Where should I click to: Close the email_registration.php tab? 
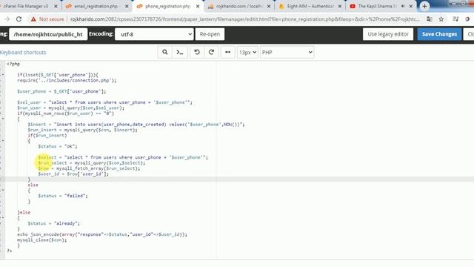tap(127, 6)
